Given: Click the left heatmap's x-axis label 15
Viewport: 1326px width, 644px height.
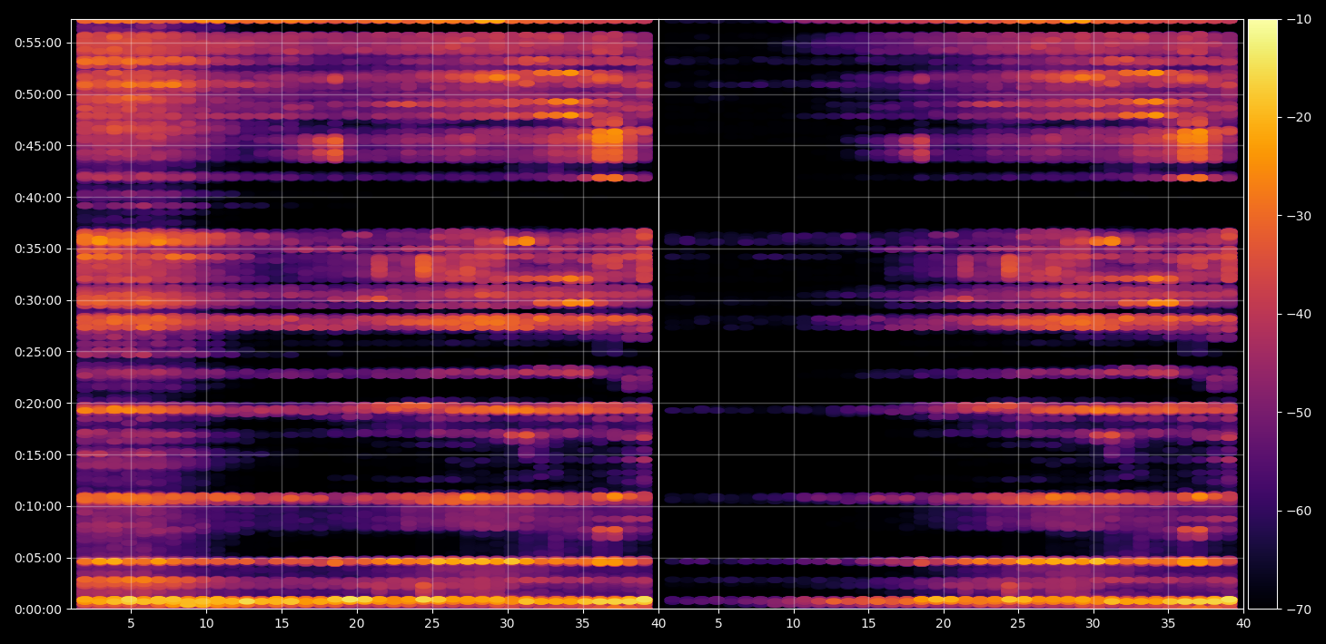Looking at the screenshot, I should [282, 624].
